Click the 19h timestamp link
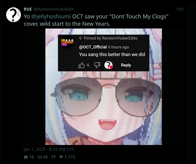The width and height of the screenshot is (196, 164). pyautogui.click(x=180, y=9)
